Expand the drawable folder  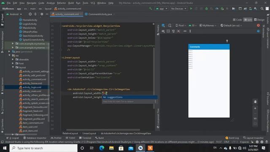click(x=13, y=60)
